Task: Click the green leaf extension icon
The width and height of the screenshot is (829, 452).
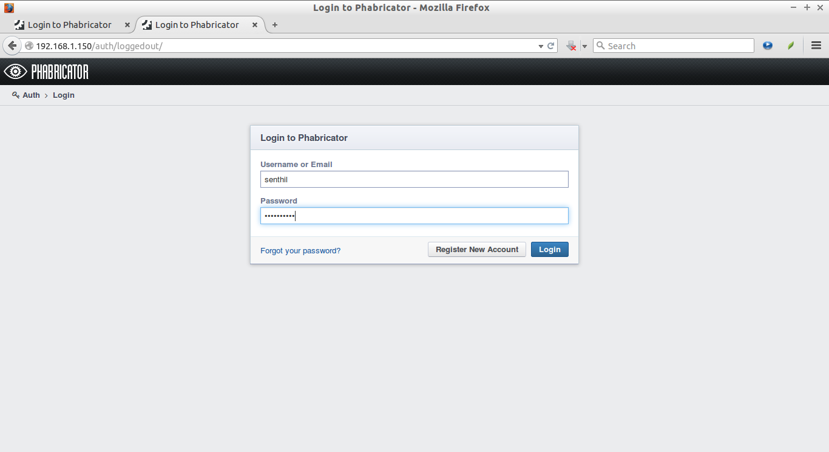Action: click(791, 46)
